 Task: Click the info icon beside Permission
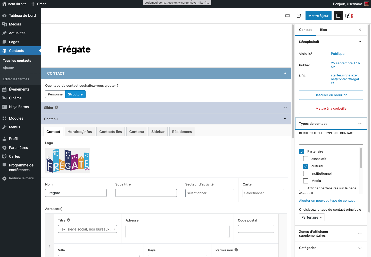(x=236, y=250)
